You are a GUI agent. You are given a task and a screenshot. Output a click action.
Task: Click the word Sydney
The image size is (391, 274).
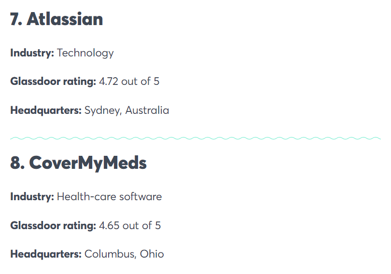102,110
